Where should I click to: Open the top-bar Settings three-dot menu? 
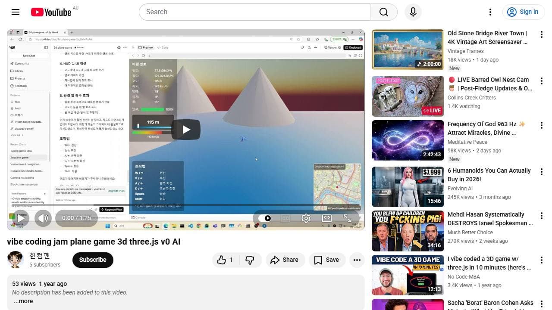[x=490, y=12]
